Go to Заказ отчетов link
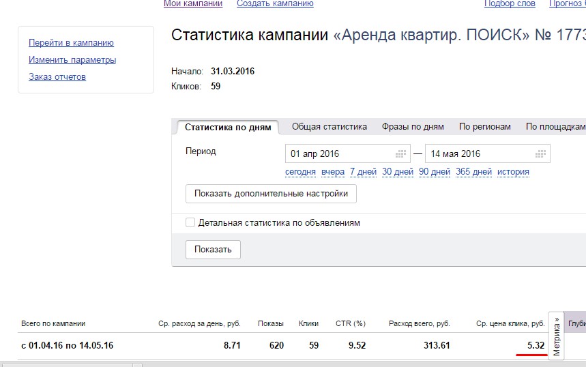 tap(57, 77)
